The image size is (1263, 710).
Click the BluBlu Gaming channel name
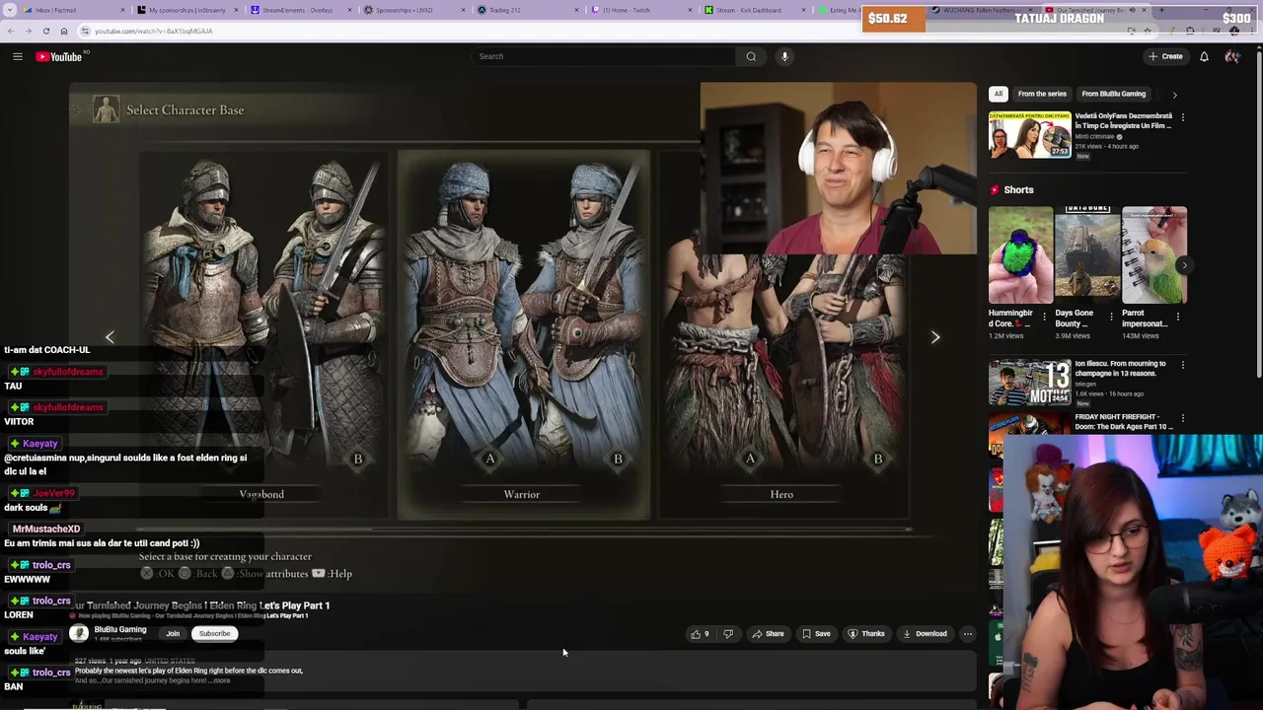coord(120,629)
